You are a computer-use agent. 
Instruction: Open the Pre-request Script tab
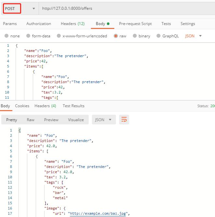tap(135, 24)
